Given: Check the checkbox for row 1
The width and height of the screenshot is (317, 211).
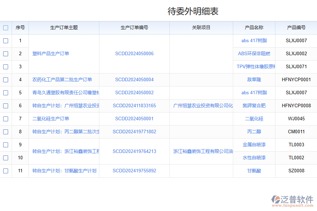Looking at the screenshot, I should pyautogui.click(x=6, y=41).
